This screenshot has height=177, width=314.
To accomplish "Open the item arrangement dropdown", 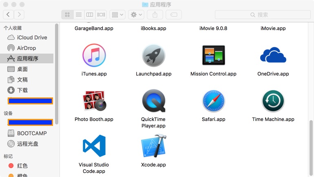I will click(x=117, y=15).
